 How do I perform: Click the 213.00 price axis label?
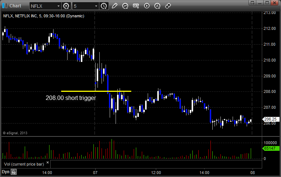270,13
